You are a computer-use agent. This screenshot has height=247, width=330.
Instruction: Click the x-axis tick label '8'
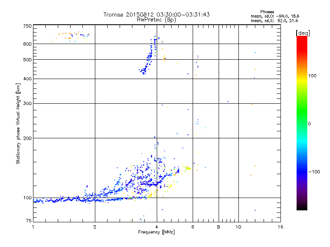point(219,227)
